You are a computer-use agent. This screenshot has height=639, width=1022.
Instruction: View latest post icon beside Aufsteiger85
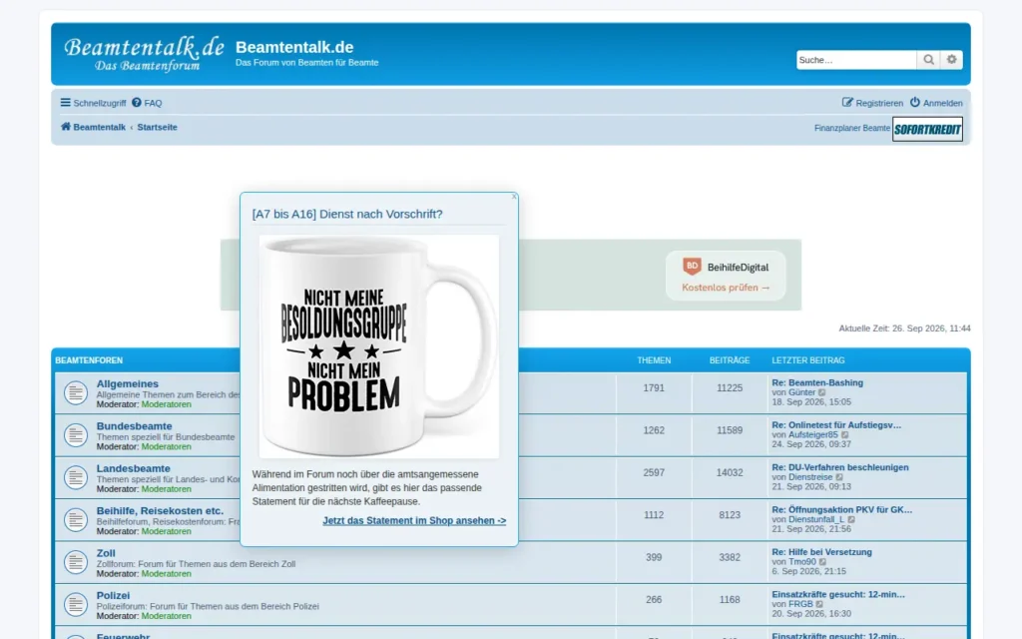844,435
